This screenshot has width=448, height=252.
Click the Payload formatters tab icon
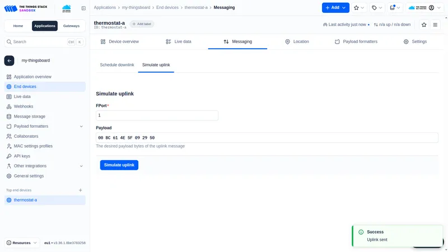coord(337,41)
